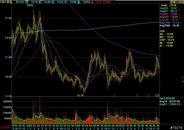The width and height of the screenshot is (184, 130).
Task: Select the Avg2500 26.40 legend entry
Action: coord(169,26)
